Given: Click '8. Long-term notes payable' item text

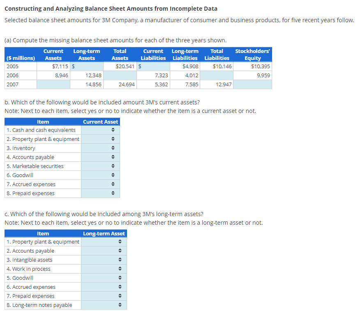Looking at the screenshot, I should 39,305.
